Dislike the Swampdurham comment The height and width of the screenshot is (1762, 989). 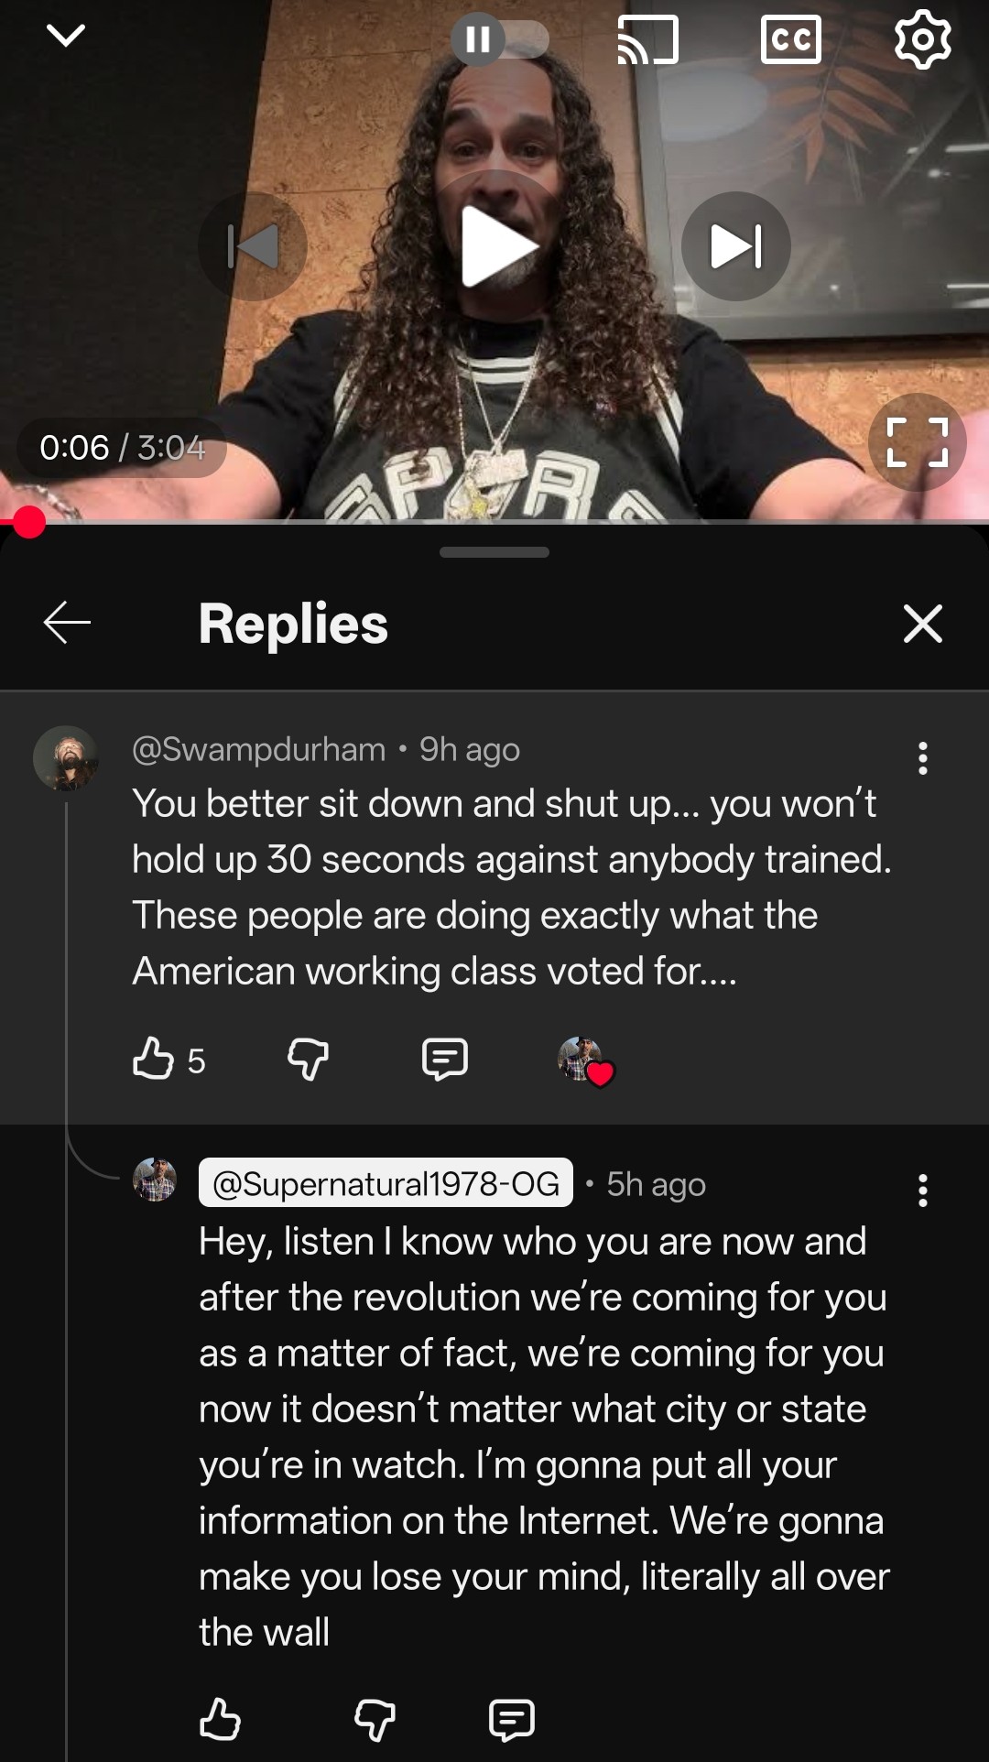click(x=308, y=1060)
